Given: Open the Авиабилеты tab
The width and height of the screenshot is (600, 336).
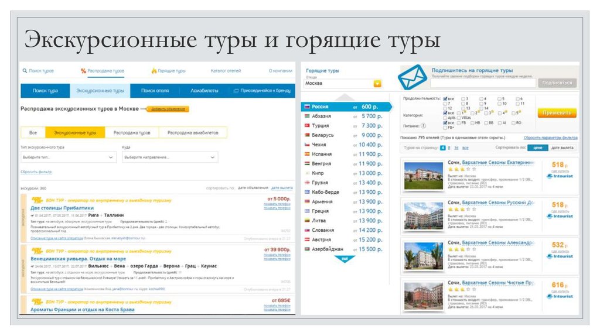Looking at the screenshot, I should (x=204, y=91).
